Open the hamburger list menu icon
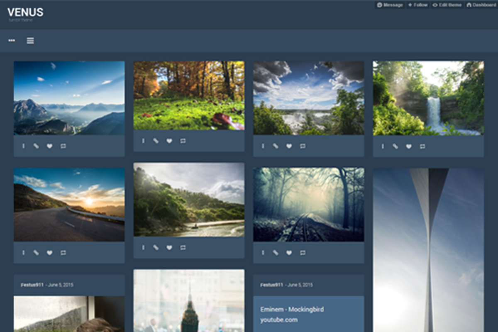498x332 pixels. point(30,41)
